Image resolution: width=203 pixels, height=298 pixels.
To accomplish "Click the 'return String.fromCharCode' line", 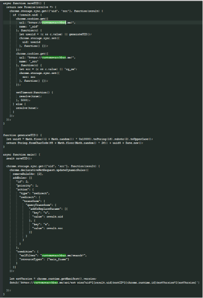I will pyautogui.click(x=75, y=143).
